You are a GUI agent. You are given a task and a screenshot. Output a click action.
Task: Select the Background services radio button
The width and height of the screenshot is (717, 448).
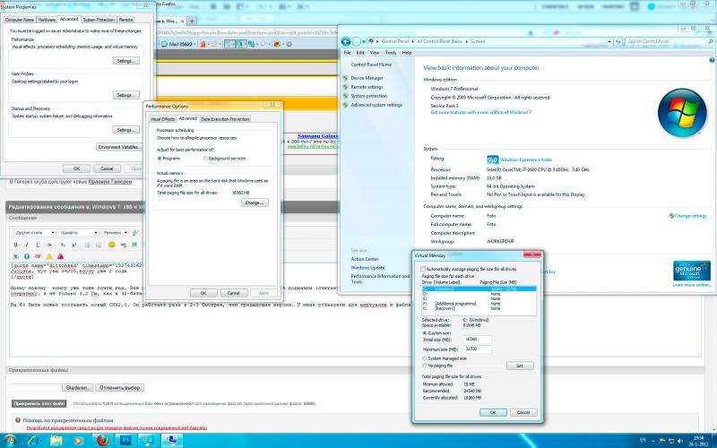point(205,159)
